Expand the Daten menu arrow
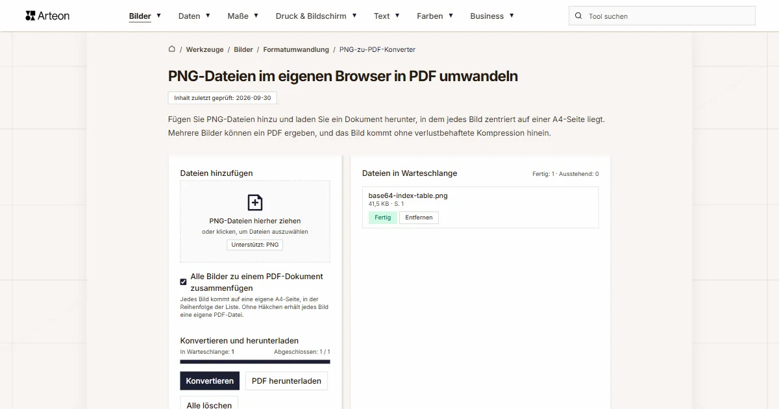 pos(208,16)
